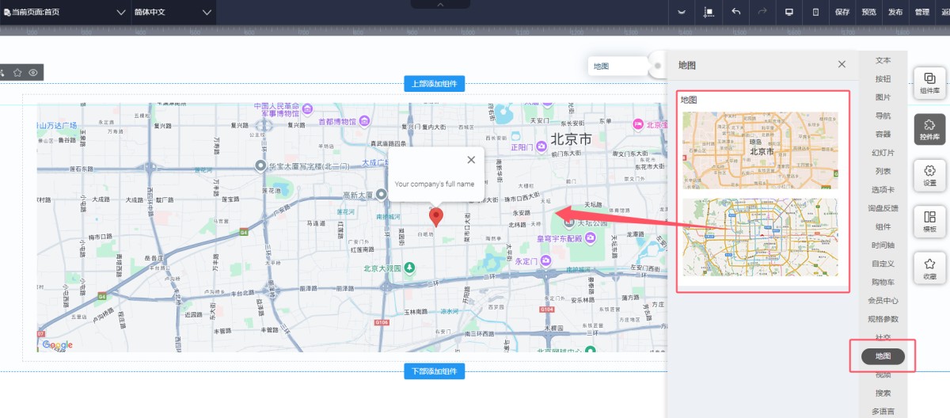Switch to mobile device view icon
This screenshot has height=418, width=950.
coord(815,12)
